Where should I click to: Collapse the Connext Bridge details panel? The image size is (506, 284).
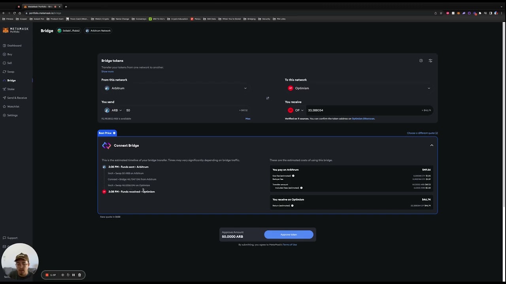tap(432, 145)
